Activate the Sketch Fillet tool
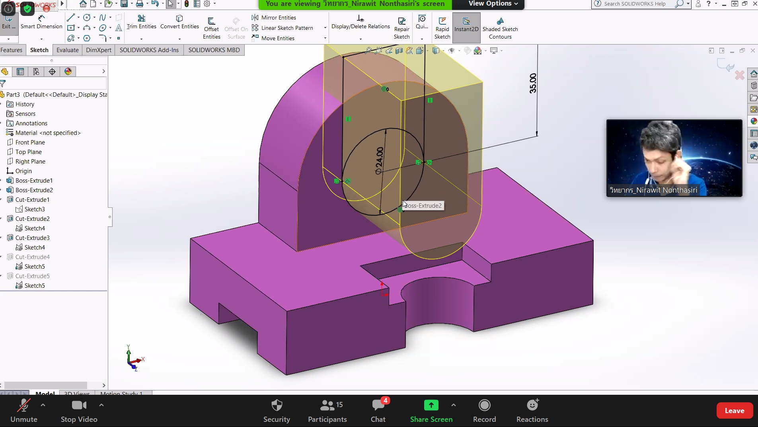 (x=103, y=38)
